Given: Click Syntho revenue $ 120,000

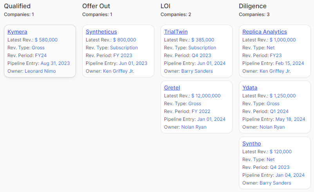Looking at the screenshot, I should click(x=281, y=152).
